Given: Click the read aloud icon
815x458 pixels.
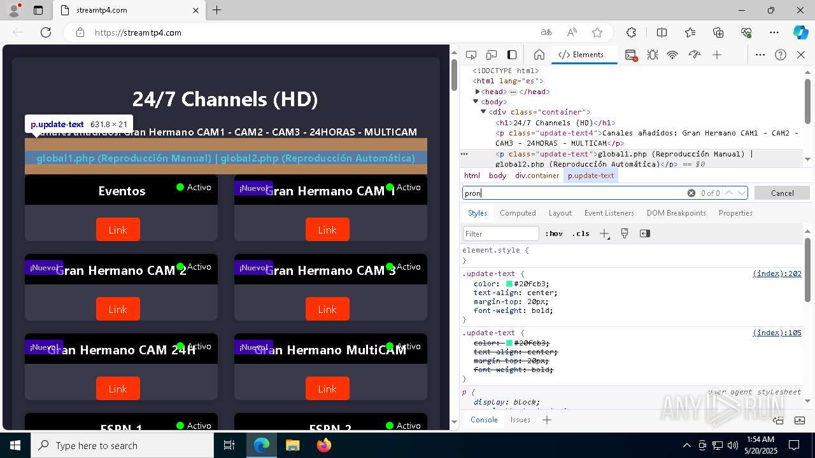Looking at the screenshot, I should [x=572, y=32].
